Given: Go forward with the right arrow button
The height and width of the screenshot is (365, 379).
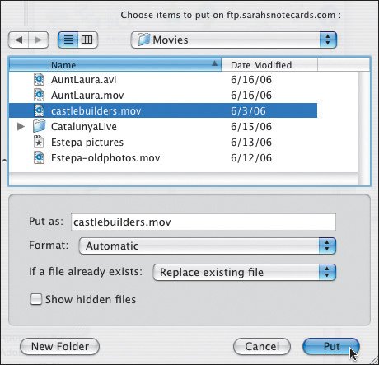Looking at the screenshot, I should click(39, 40).
